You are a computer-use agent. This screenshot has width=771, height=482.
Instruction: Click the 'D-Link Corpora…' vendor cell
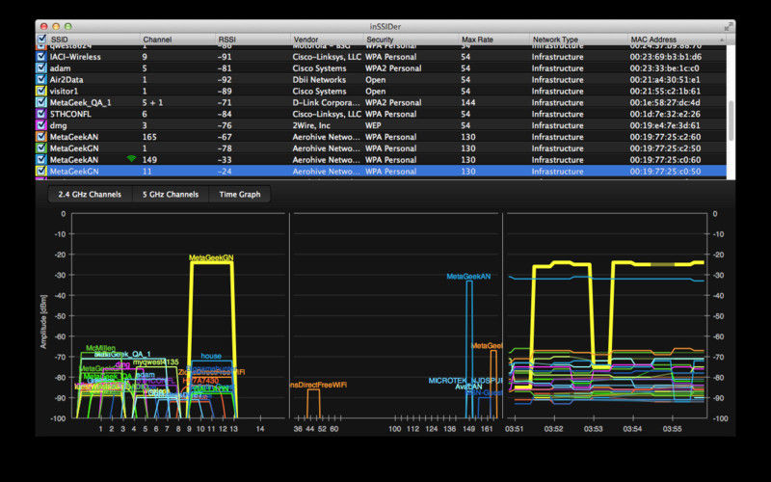326,102
